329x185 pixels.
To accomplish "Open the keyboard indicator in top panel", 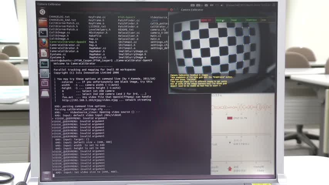I will (x=192, y=5).
